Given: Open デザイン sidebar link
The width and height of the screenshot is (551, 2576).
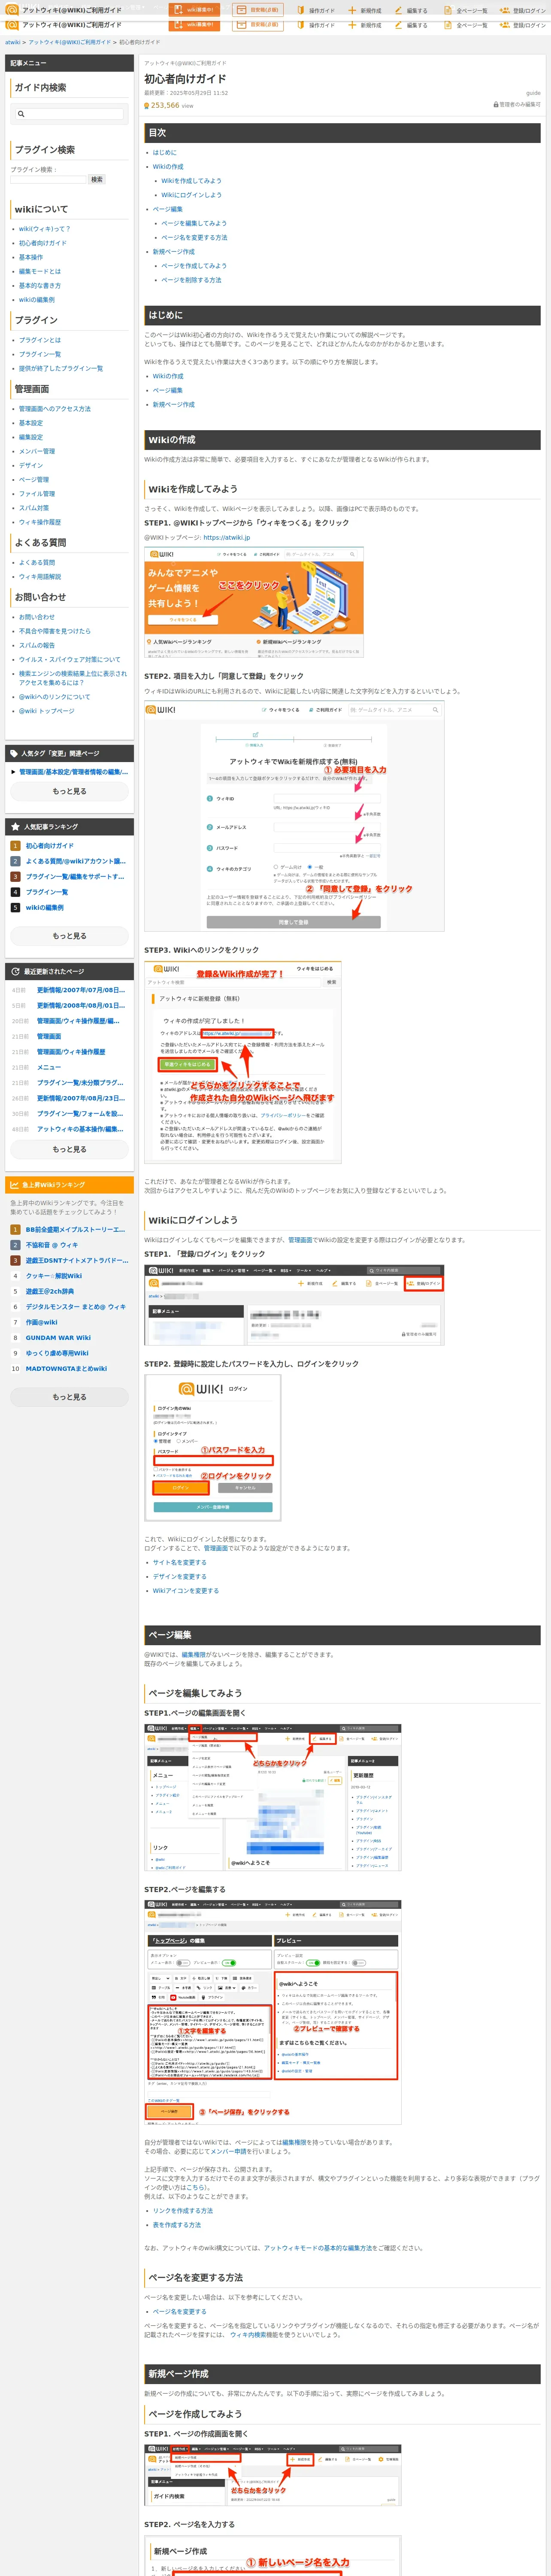Looking at the screenshot, I should click(x=31, y=465).
